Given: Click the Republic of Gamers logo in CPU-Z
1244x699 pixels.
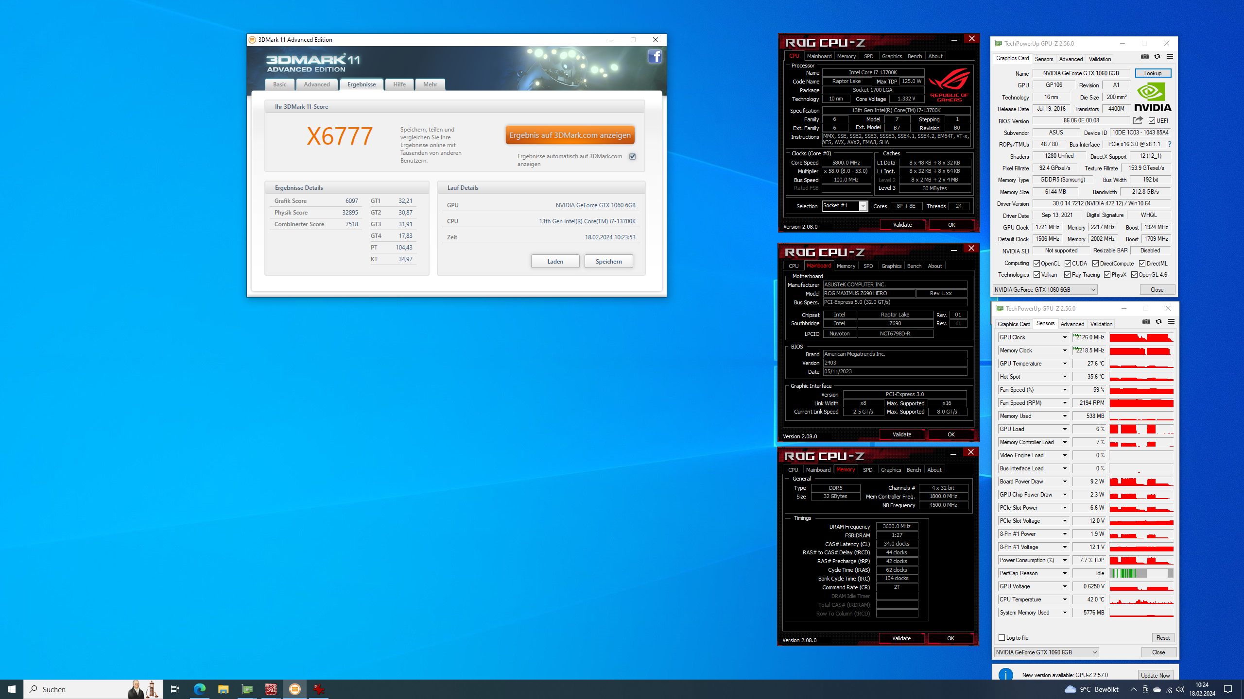Looking at the screenshot, I should pos(950,85).
